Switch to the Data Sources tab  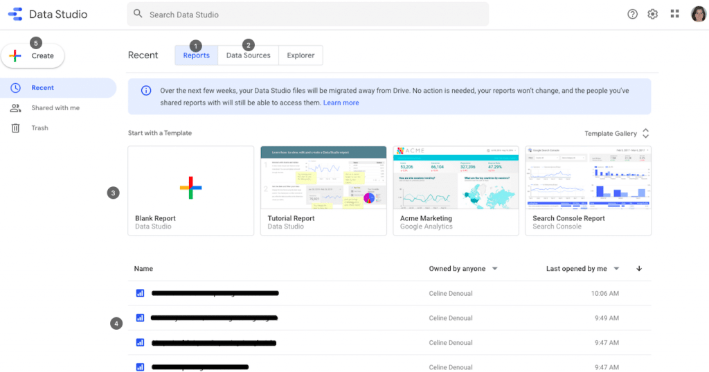249,55
